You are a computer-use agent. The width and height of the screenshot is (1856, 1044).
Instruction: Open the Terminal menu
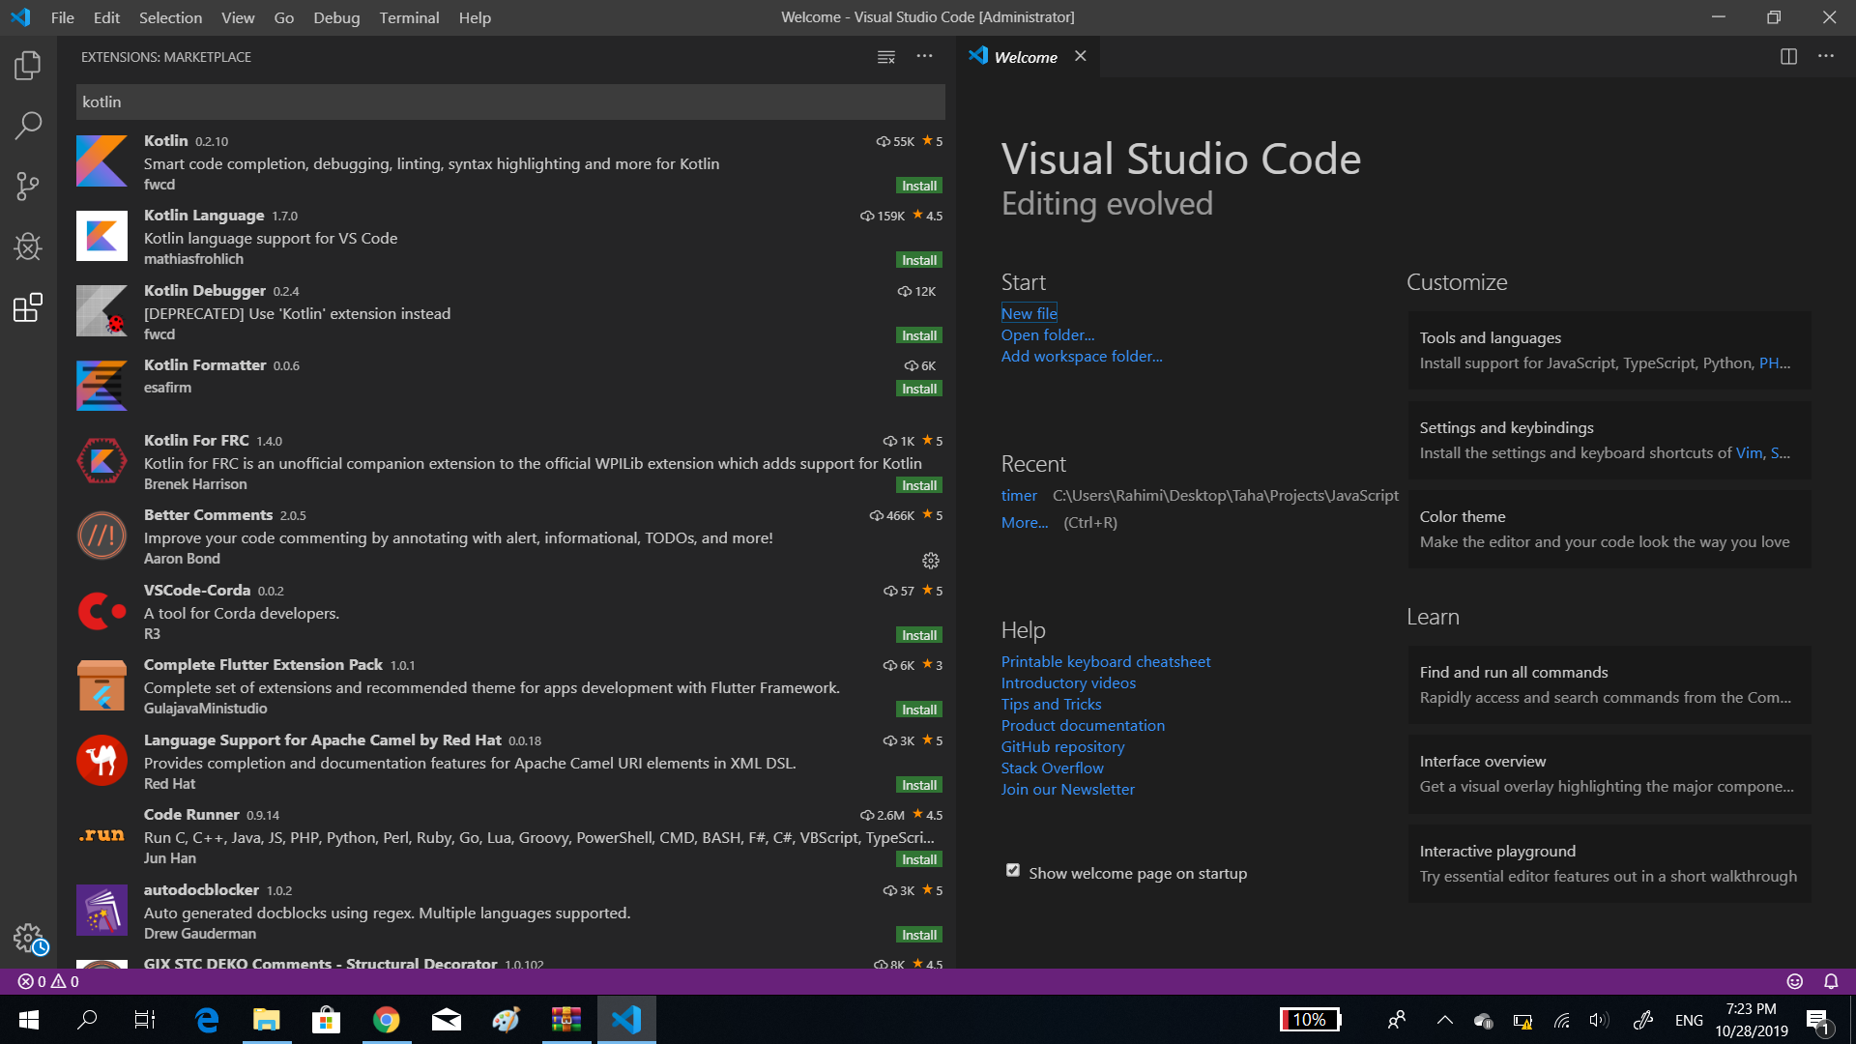(x=409, y=17)
